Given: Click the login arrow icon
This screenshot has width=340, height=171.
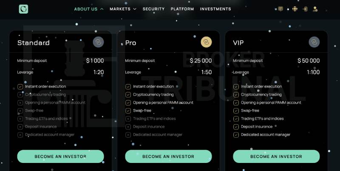Looking at the screenshot, I should (305, 9).
